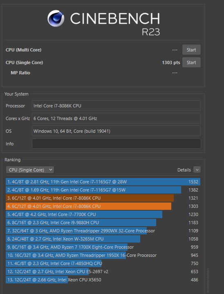Grab the dotted panel resize grip
This screenshot has height=294, width=224.
click(208, 281)
